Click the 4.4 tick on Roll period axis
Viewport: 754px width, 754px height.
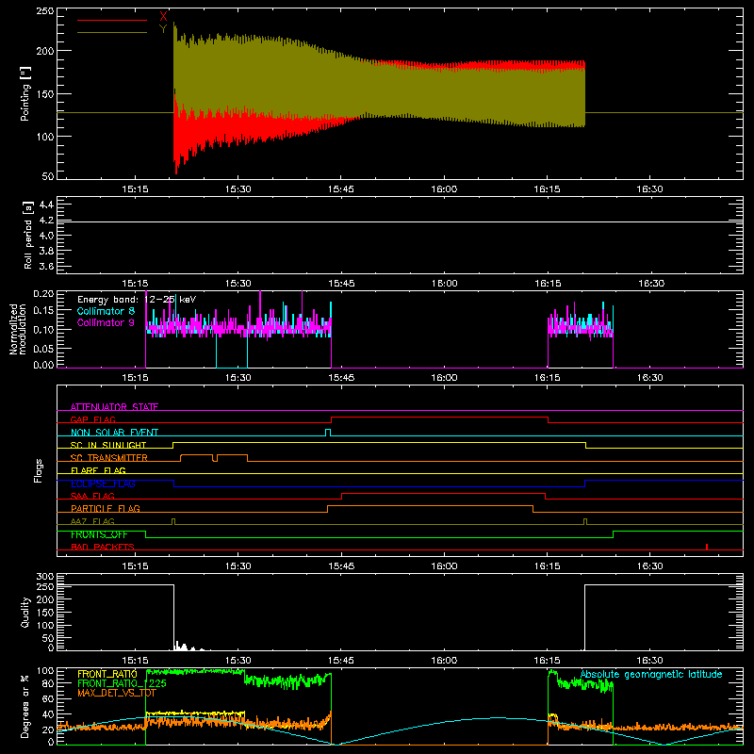coord(46,205)
